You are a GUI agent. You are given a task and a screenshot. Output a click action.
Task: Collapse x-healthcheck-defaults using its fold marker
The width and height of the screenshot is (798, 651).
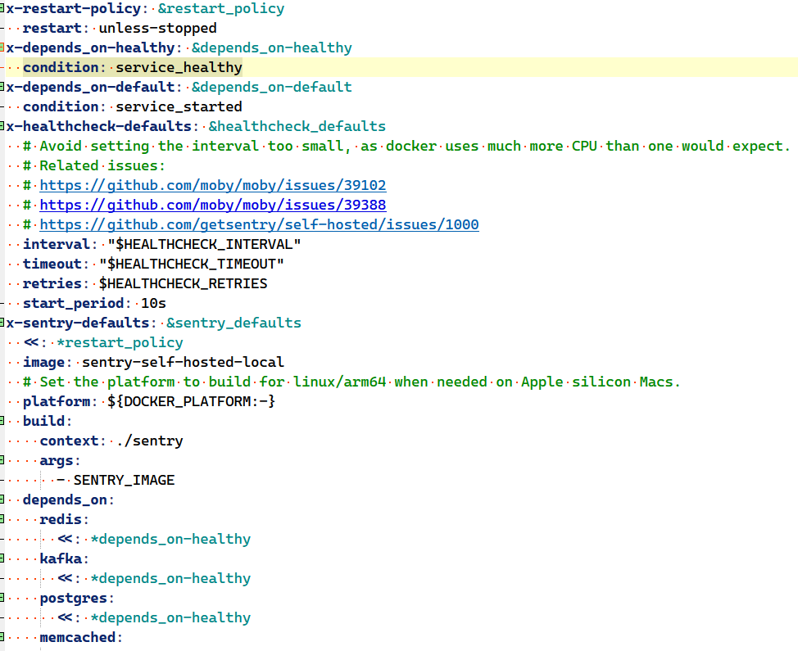click(x=2, y=127)
